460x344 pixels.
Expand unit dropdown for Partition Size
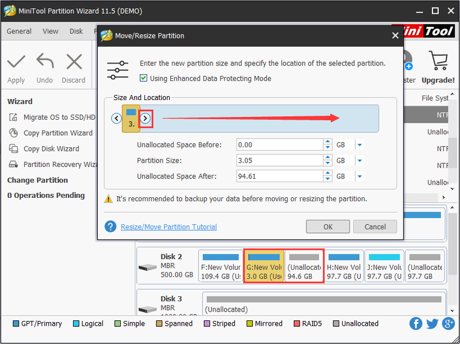[x=360, y=161]
